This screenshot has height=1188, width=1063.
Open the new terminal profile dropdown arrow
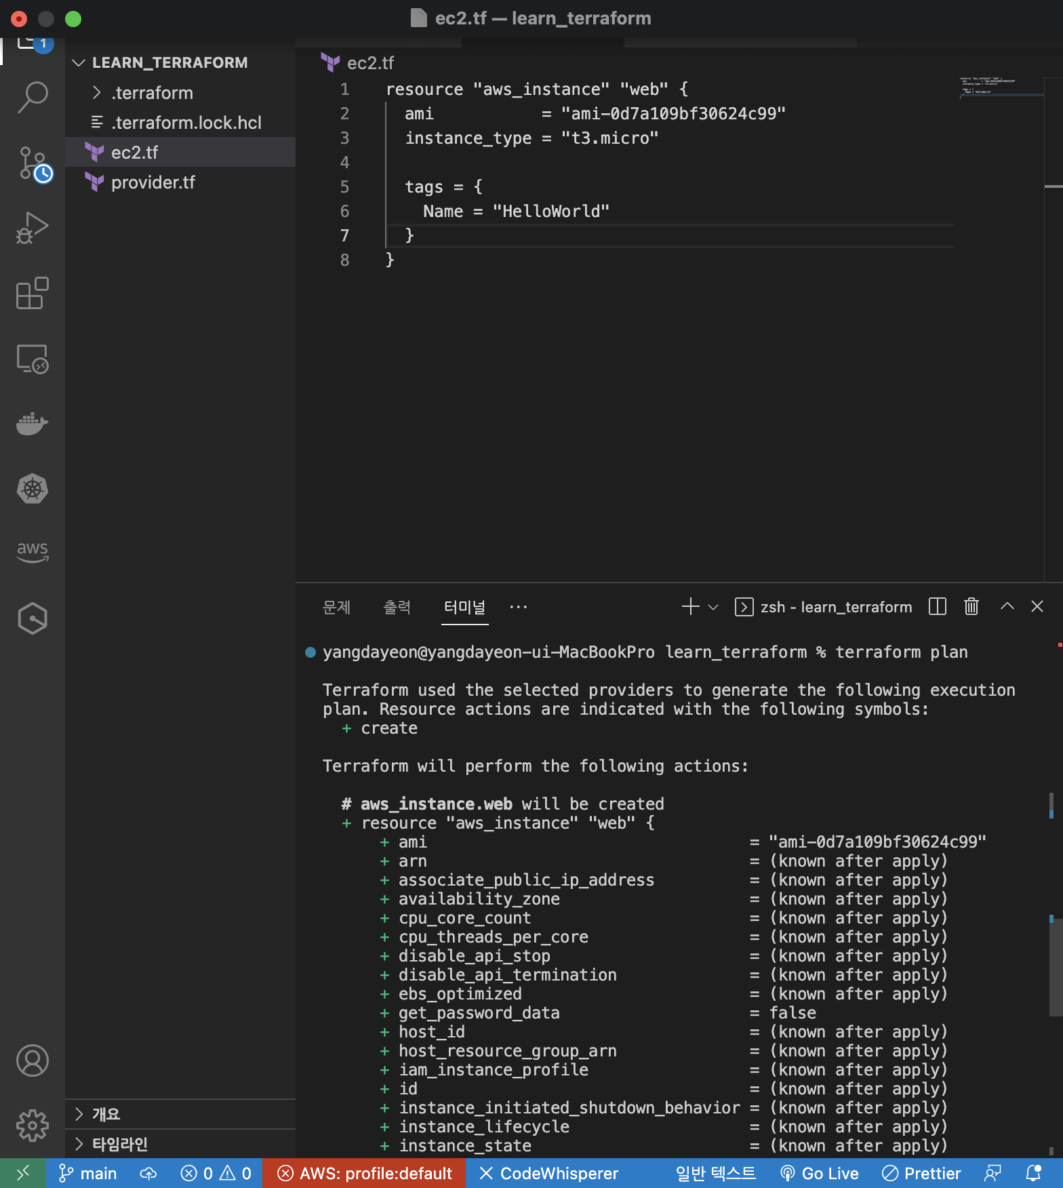713,607
